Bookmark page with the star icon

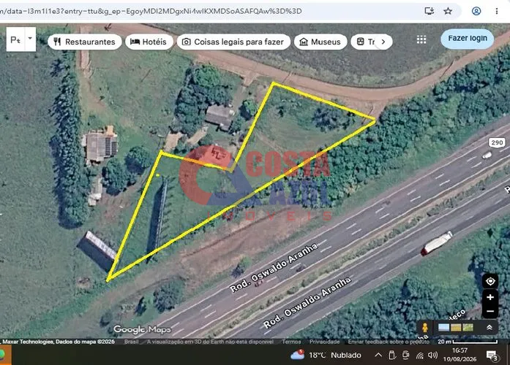coord(448,11)
